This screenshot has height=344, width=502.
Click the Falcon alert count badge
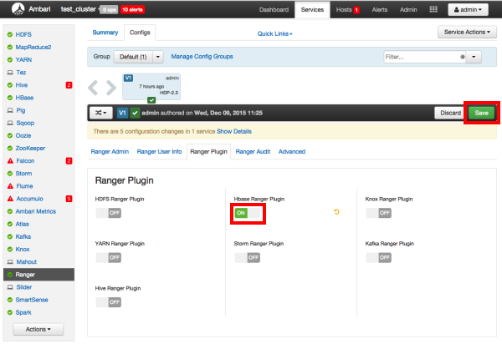(x=69, y=160)
